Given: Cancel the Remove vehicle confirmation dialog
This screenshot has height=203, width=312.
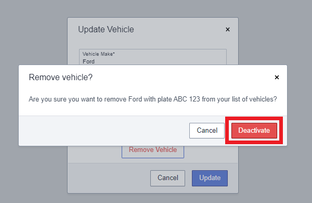Looking at the screenshot, I should click(207, 131).
